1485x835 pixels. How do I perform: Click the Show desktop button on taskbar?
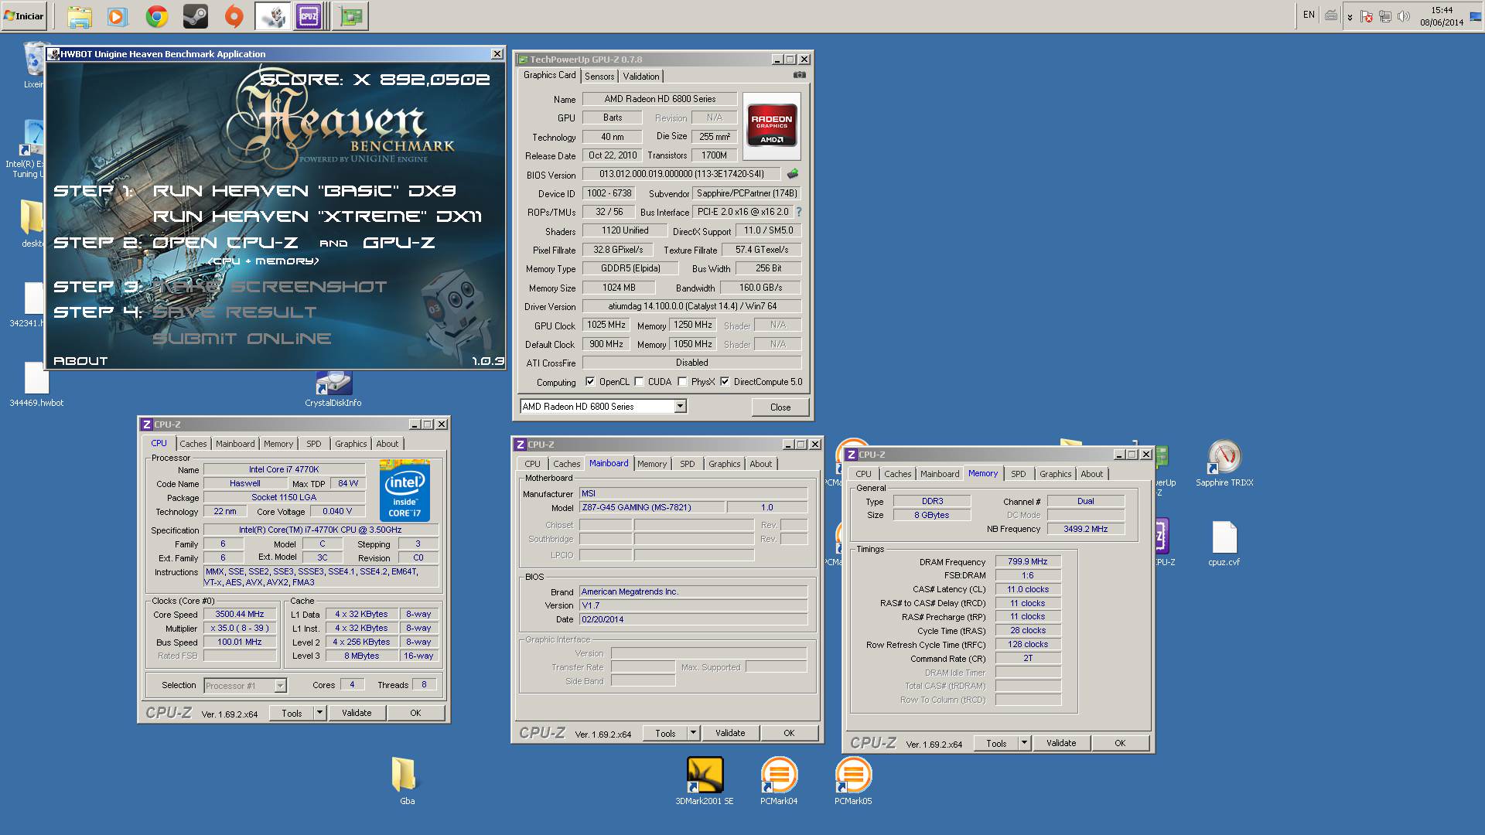click(x=1476, y=16)
